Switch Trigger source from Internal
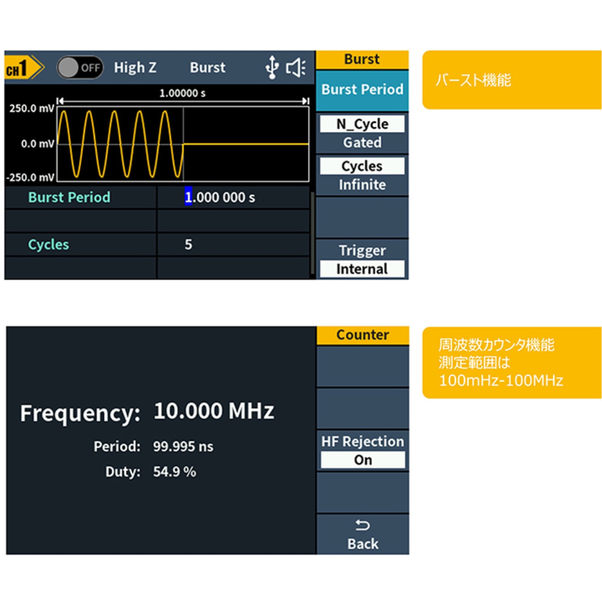The height and width of the screenshot is (602, 602). click(362, 260)
